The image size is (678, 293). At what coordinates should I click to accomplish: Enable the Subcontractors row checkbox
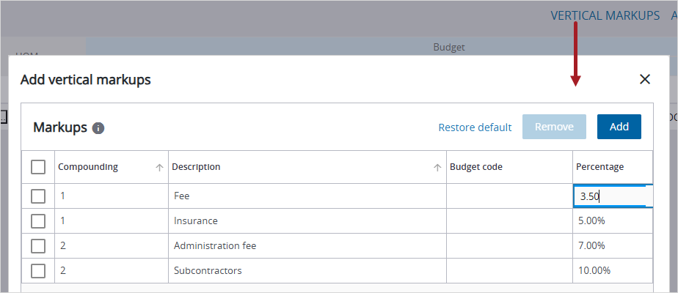coord(38,270)
